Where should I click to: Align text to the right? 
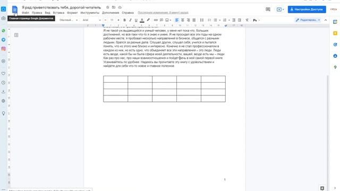[188, 20]
